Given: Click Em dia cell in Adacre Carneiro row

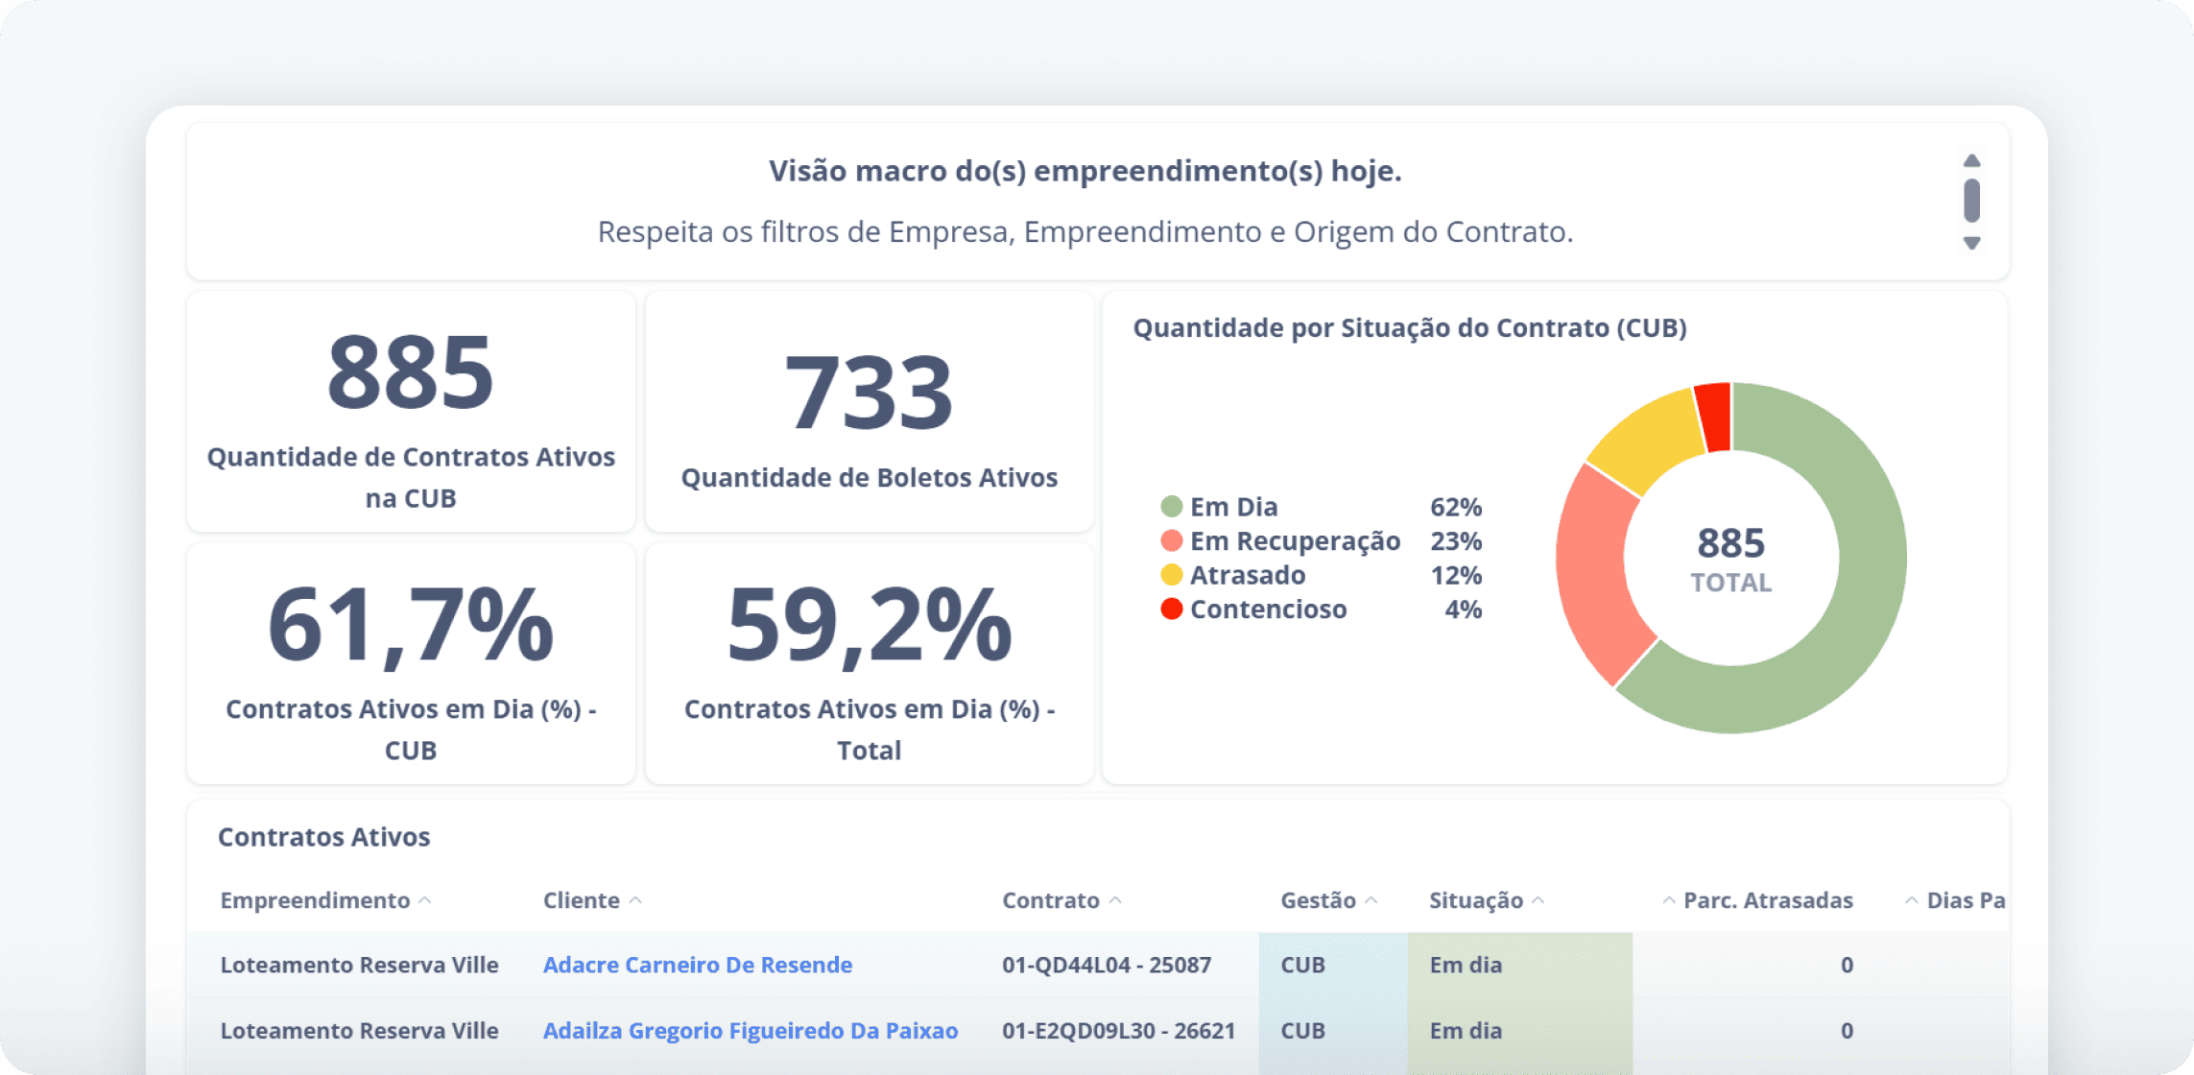Looking at the screenshot, I should tap(1520, 965).
